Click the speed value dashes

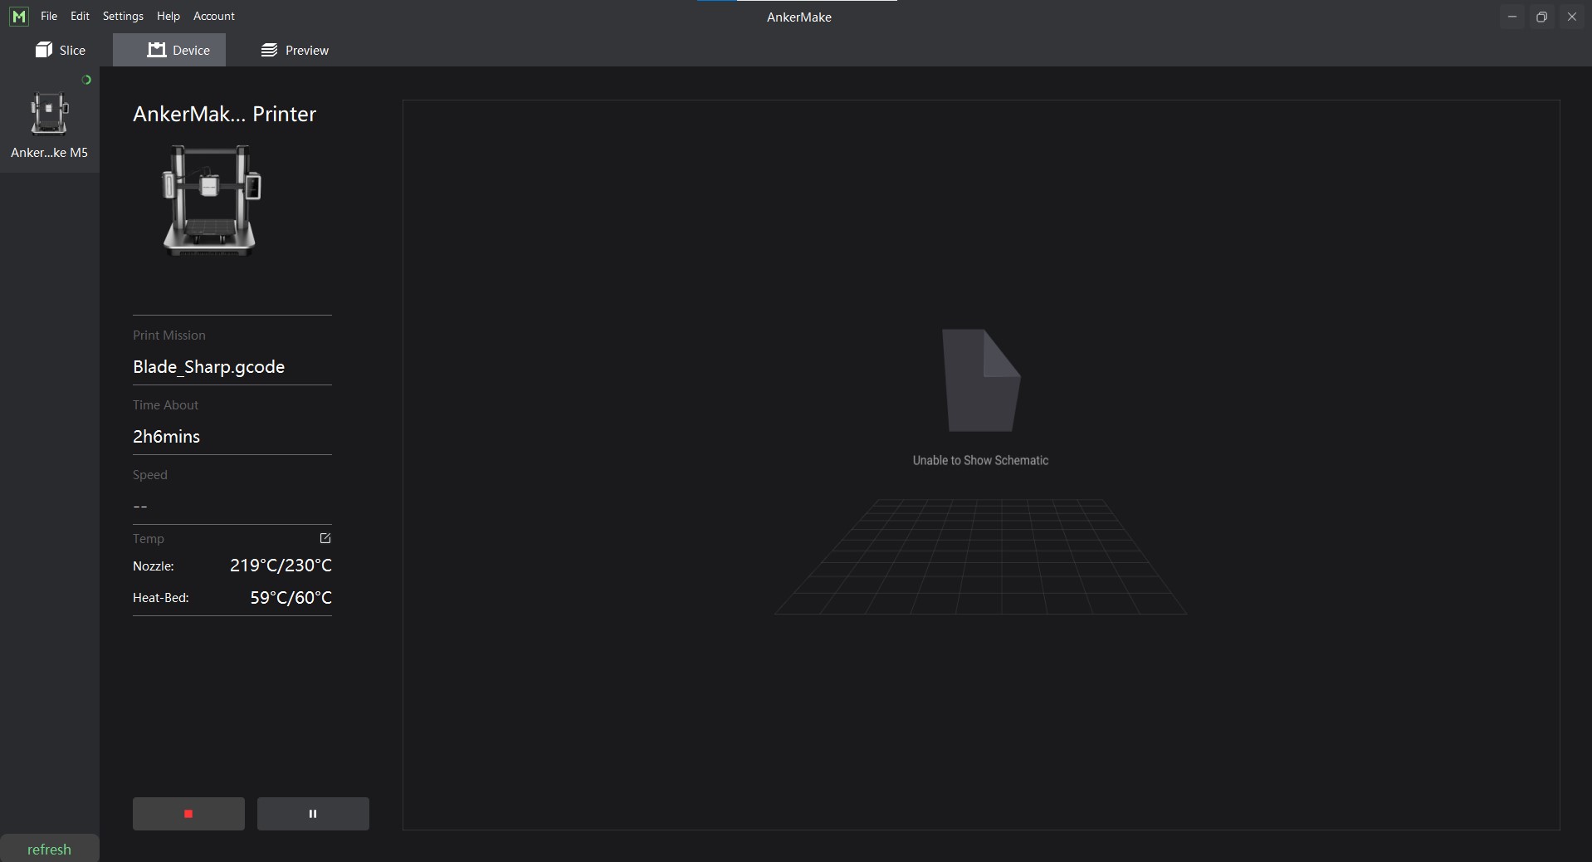[140, 507]
